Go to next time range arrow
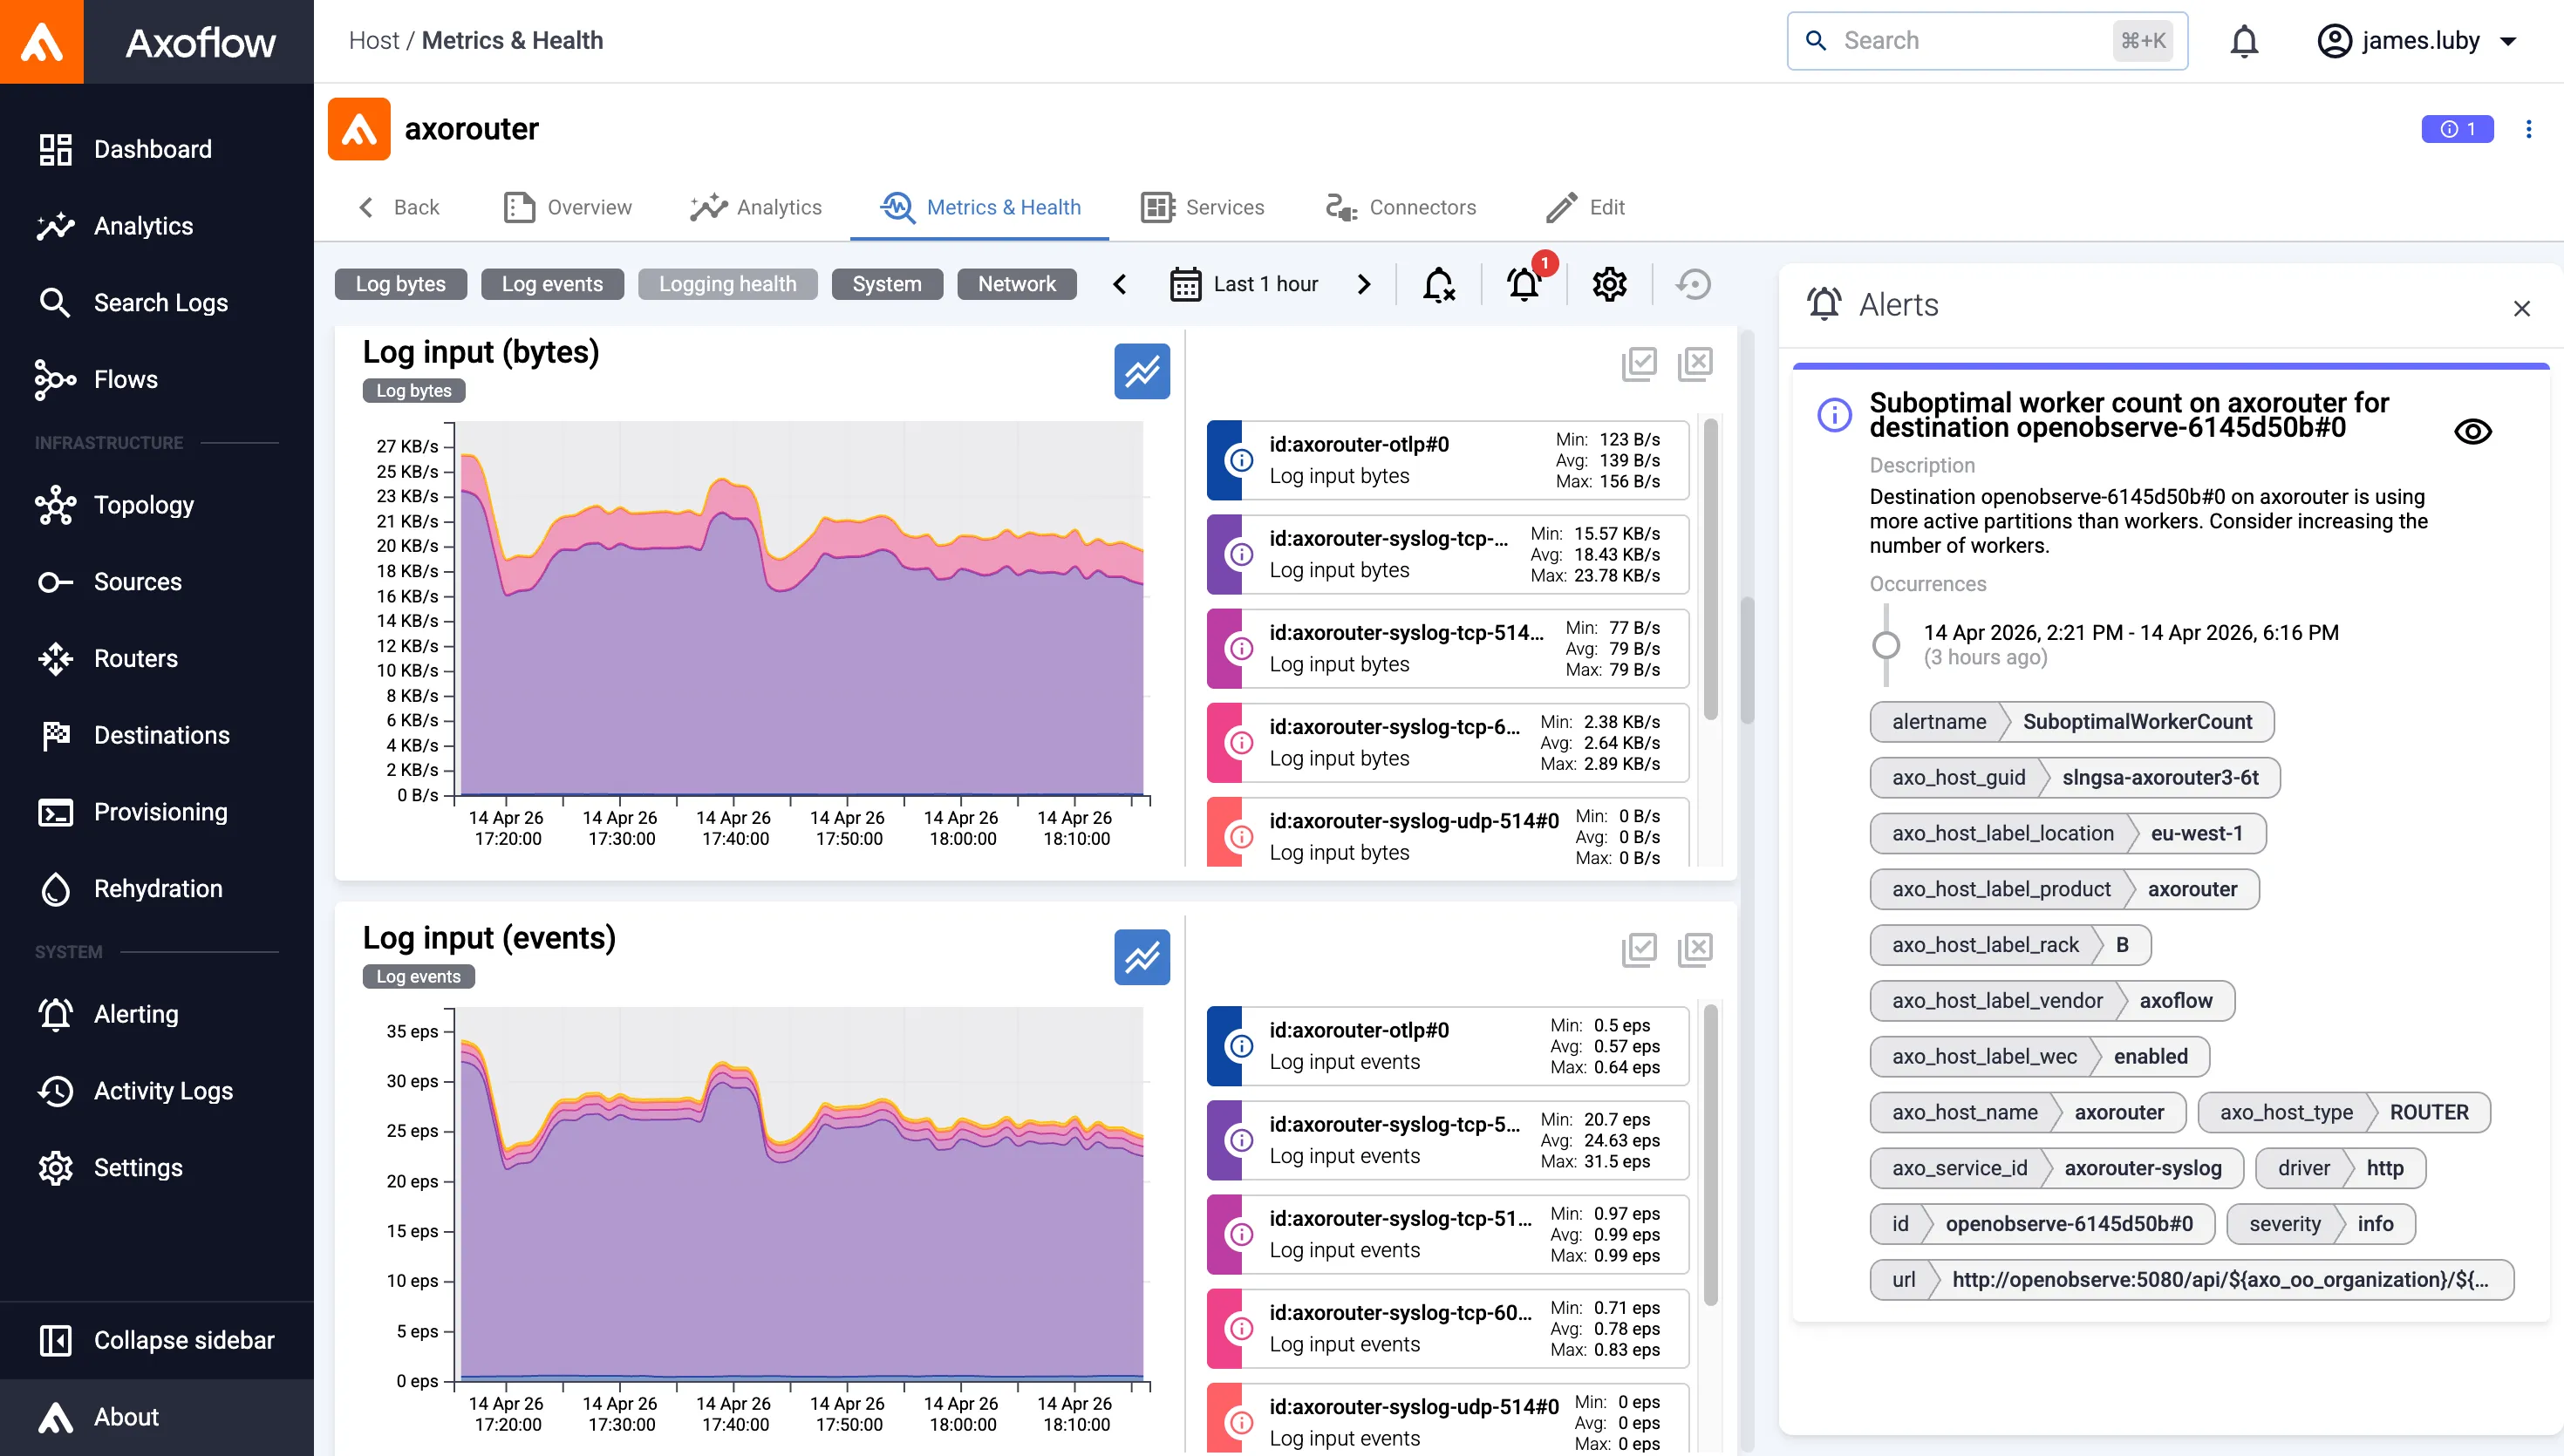Image resolution: width=2564 pixels, height=1456 pixels. pyautogui.click(x=1364, y=284)
